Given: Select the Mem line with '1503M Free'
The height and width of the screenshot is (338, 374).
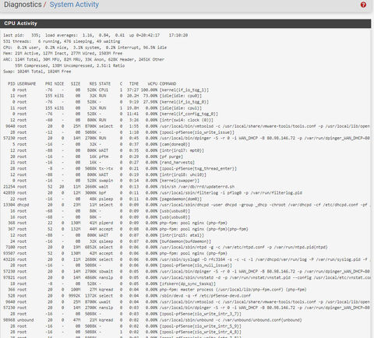Looking at the screenshot, I should click(62, 53).
